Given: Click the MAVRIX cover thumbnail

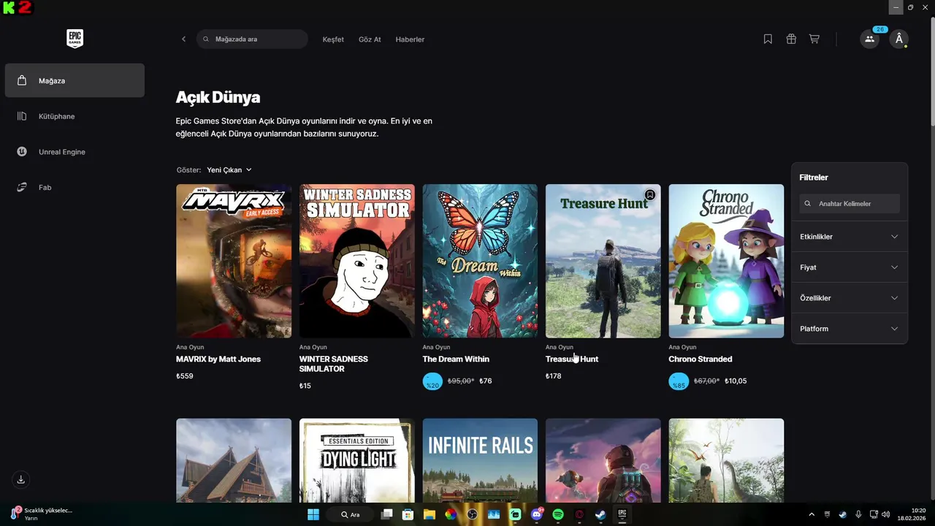Looking at the screenshot, I should tap(234, 261).
